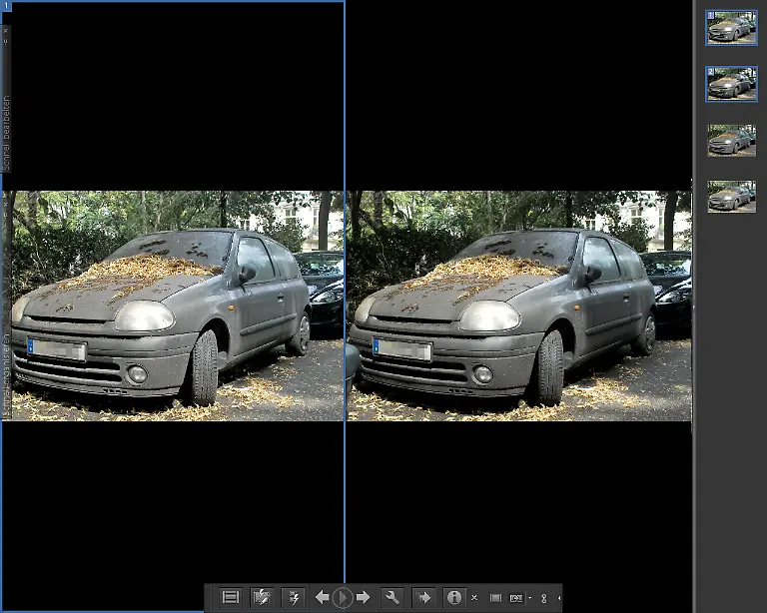This screenshot has height=613, width=767.
Task: Click the quick edit panel icon
Action: pyautogui.click(x=263, y=597)
